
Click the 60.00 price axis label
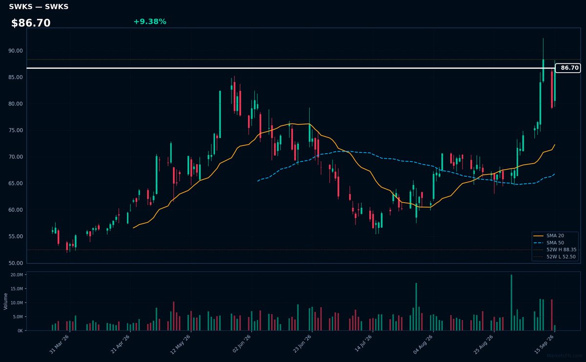pos(16,210)
